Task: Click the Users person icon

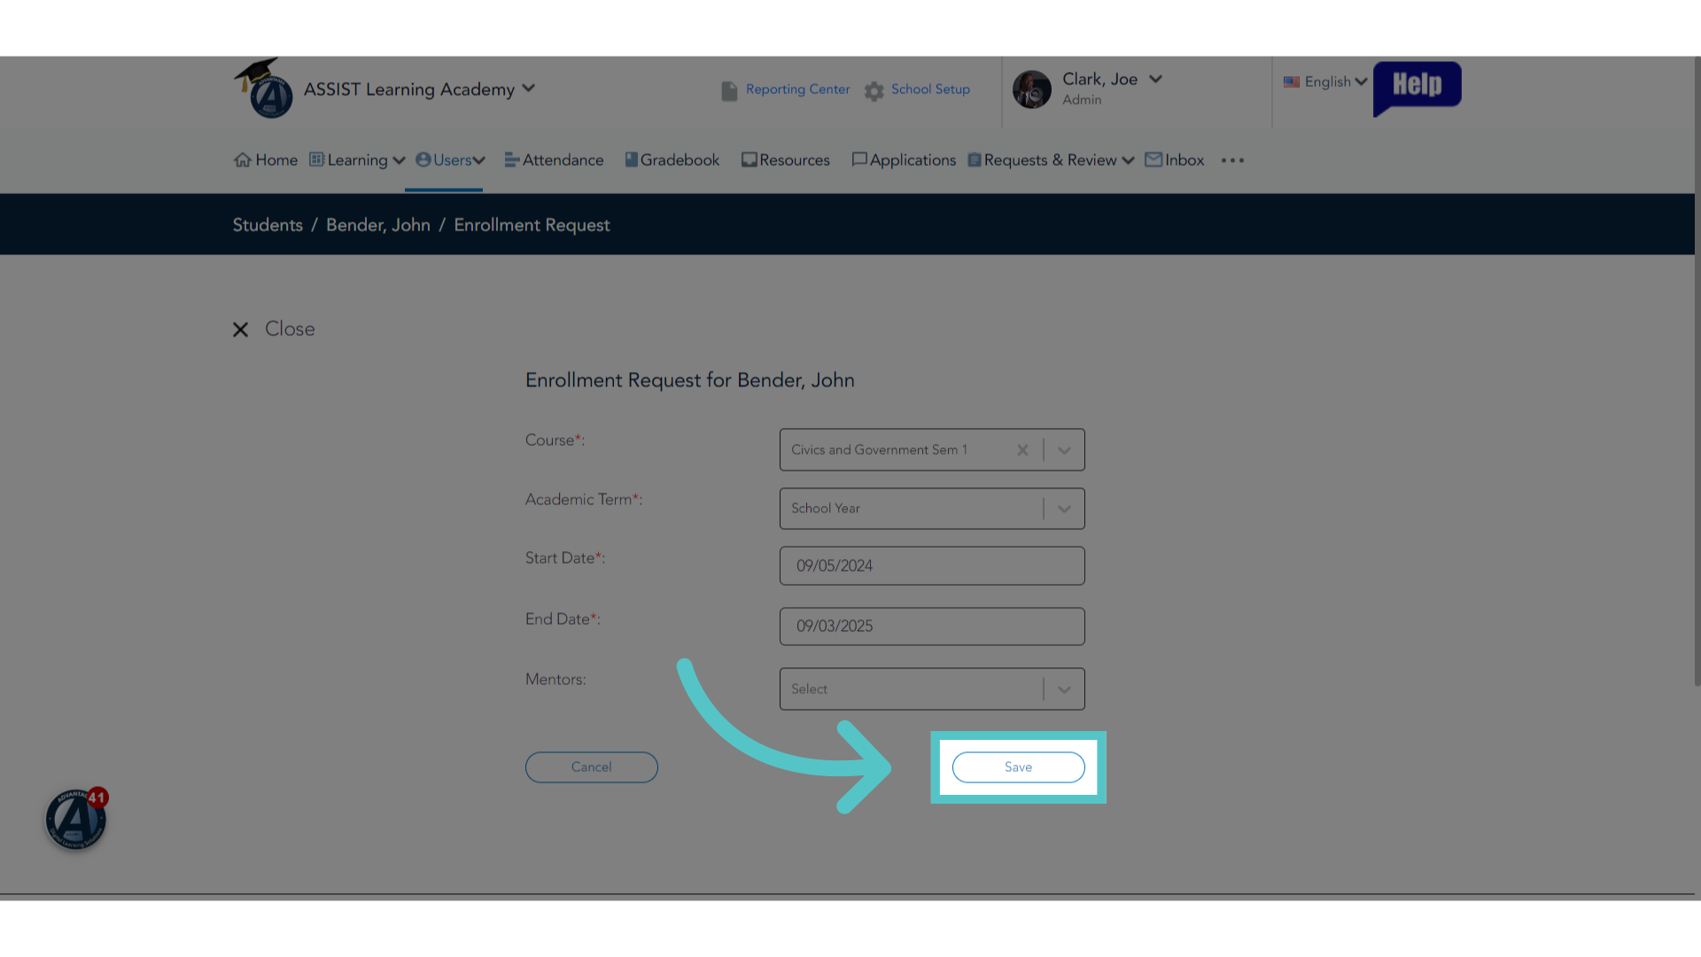Action: click(423, 159)
